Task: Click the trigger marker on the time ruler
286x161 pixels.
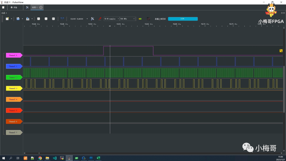Action: pyautogui.click(x=110, y=26)
